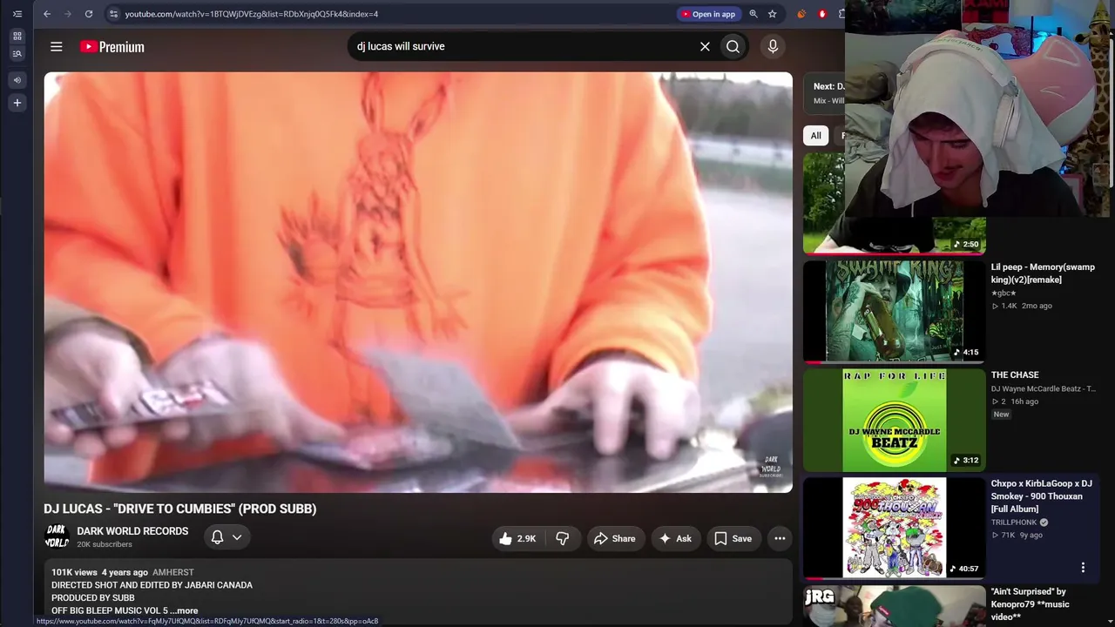
Task: Save the video to a playlist
Action: [733, 539]
